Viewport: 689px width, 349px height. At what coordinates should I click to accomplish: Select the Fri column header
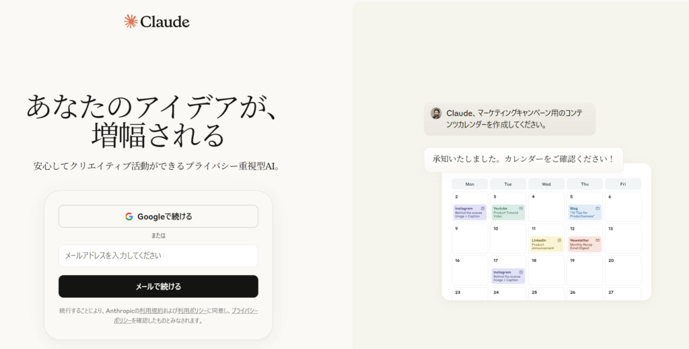623,184
